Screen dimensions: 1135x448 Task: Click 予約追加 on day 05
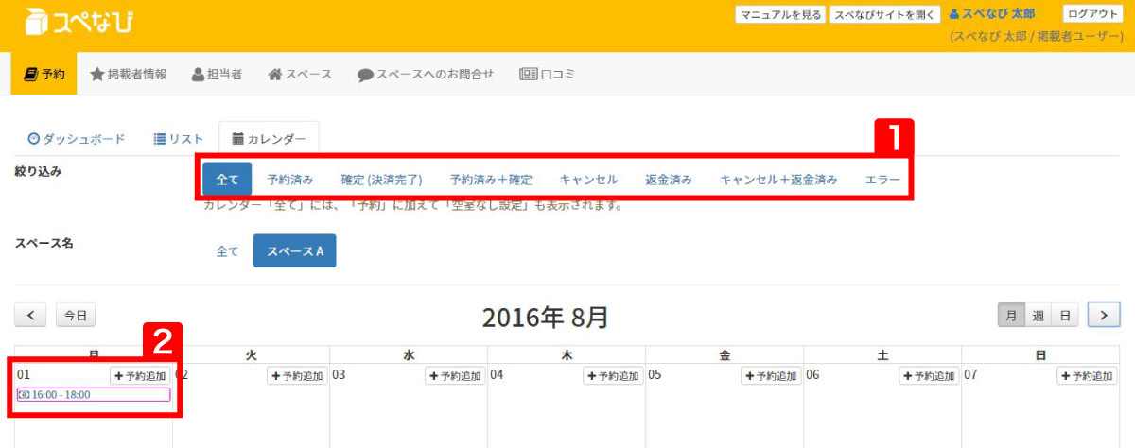(x=771, y=376)
